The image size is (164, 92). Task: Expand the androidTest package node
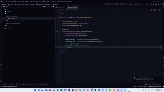tap(6, 21)
